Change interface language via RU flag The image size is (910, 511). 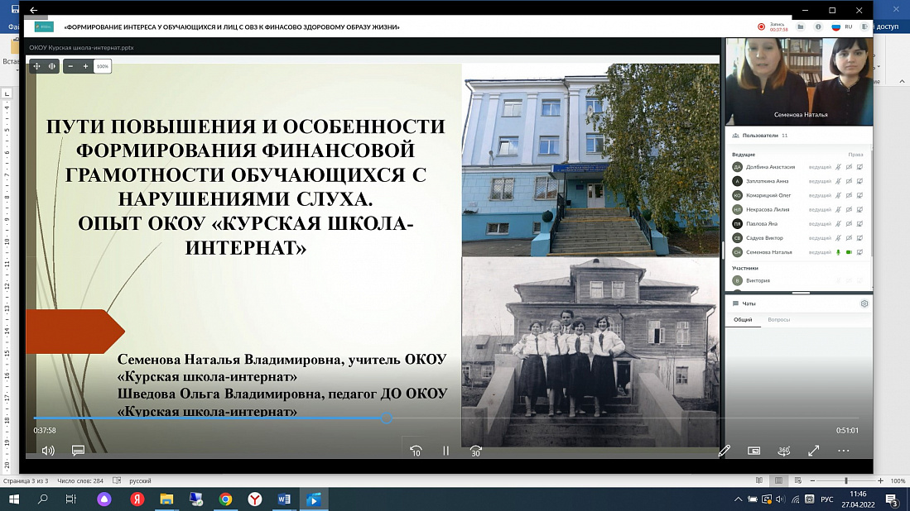click(835, 26)
